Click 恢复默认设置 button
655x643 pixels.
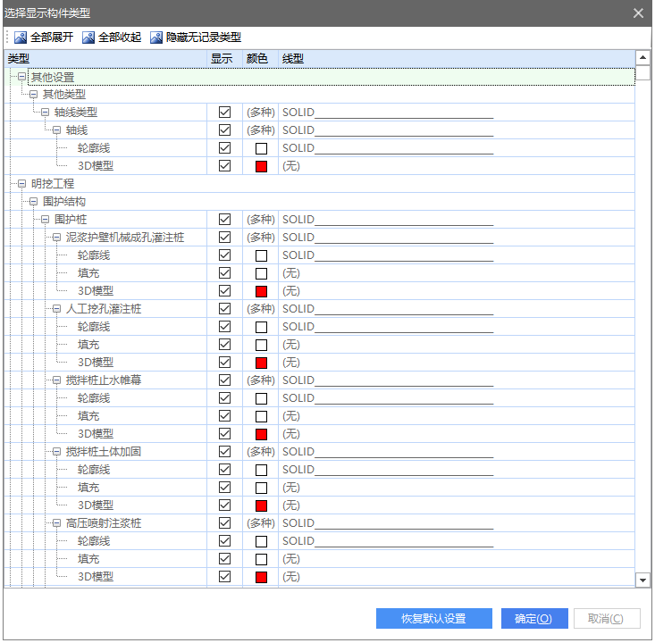[433, 619]
